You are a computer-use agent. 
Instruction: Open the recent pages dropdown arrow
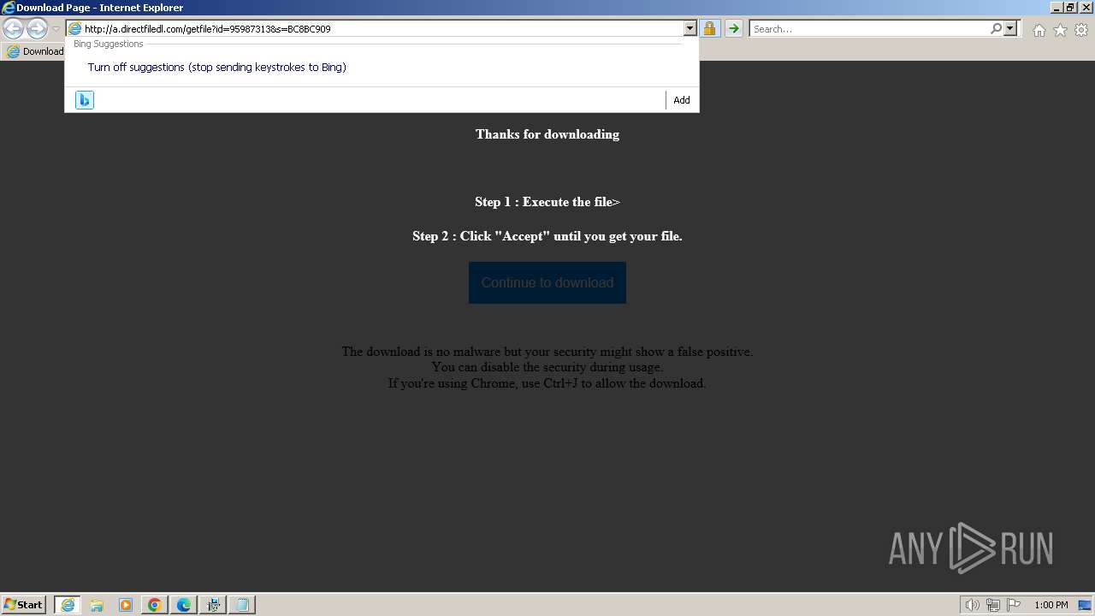[x=56, y=29]
